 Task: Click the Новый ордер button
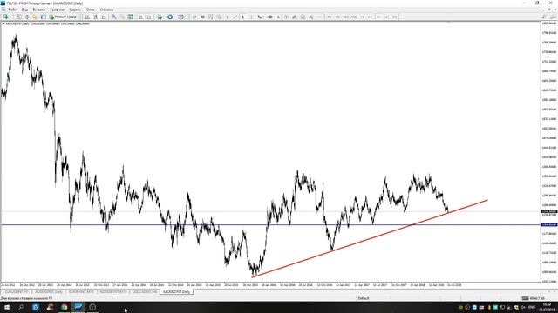point(63,17)
